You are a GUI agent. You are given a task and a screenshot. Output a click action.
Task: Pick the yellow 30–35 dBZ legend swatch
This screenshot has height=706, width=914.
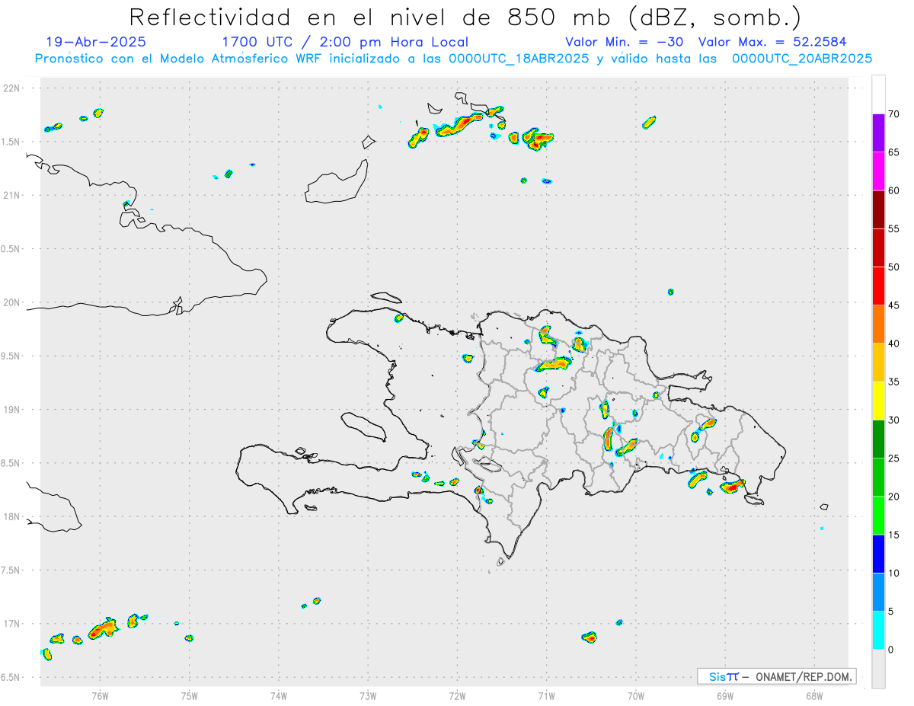(x=878, y=401)
